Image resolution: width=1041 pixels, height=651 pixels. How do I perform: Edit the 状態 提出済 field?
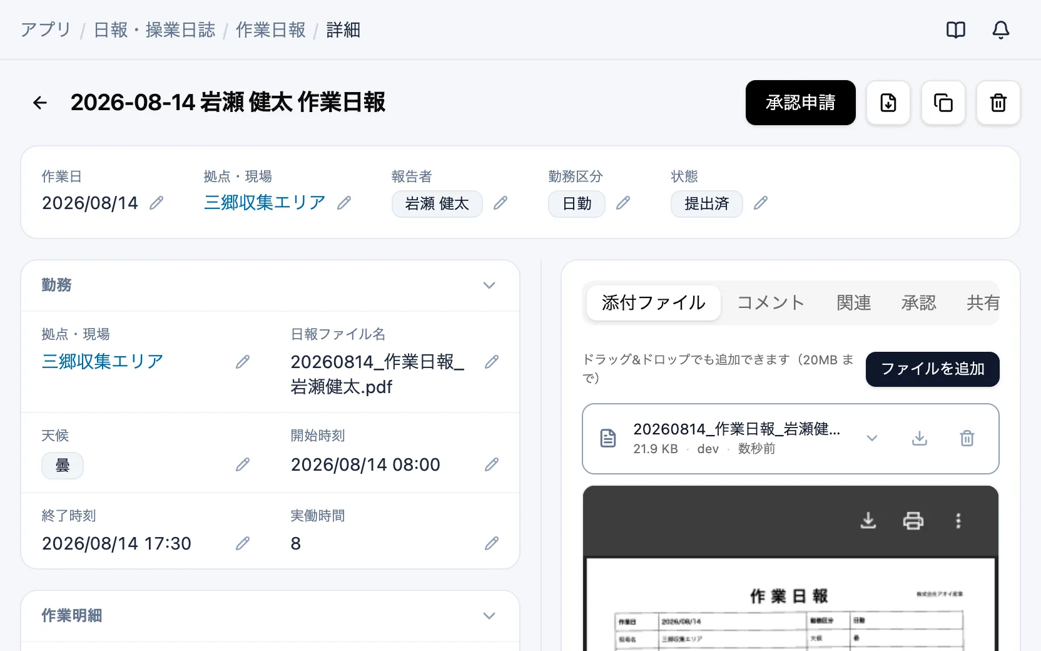761,203
